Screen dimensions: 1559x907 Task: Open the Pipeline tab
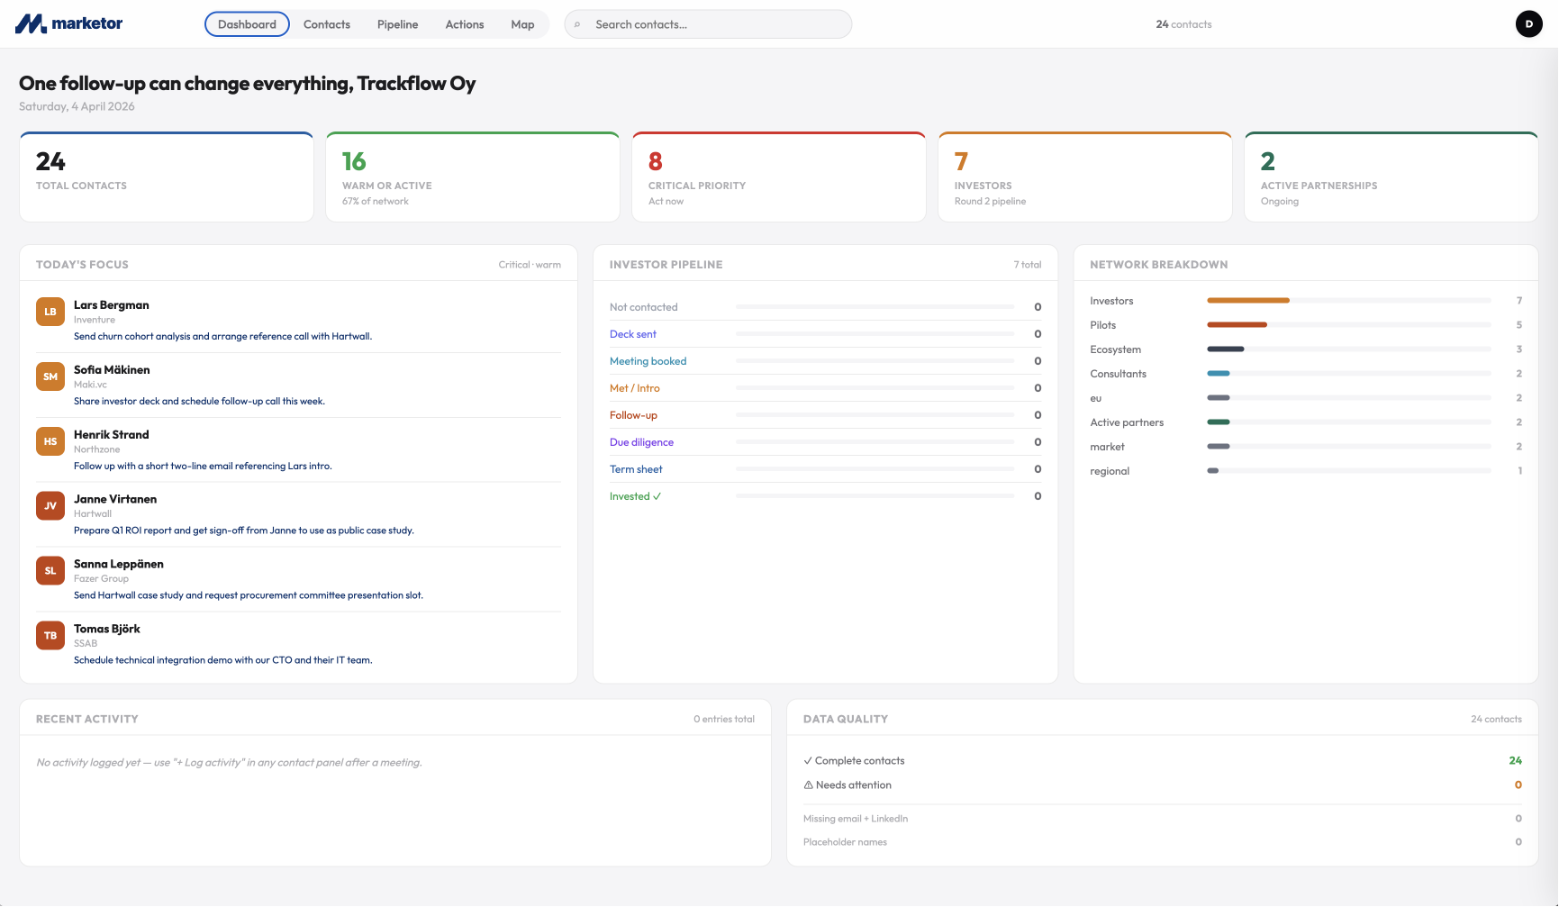point(397,24)
